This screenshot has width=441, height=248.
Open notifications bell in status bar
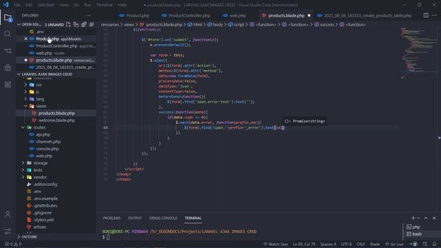pyautogui.click(x=435, y=244)
